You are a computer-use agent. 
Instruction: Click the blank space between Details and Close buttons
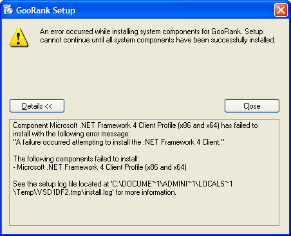tap(144, 106)
